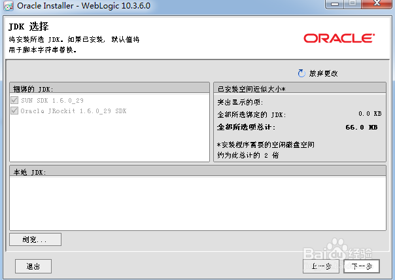Click the ORACLE logo

pyautogui.click(x=339, y=39)
